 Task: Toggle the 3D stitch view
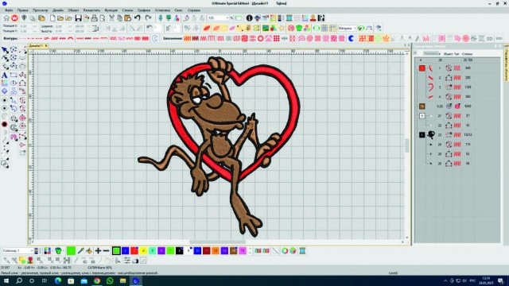[489, 39]
